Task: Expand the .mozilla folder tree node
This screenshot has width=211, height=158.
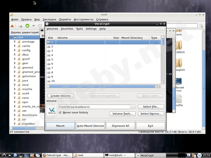Action: pyautogui.click(x=15, y=89)
